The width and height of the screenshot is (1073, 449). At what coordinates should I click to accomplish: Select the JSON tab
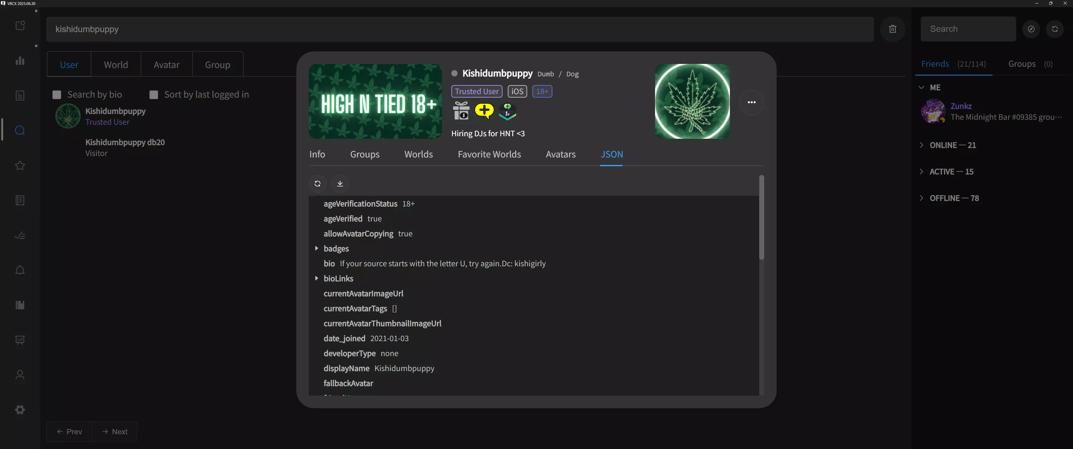coord(611,155)
